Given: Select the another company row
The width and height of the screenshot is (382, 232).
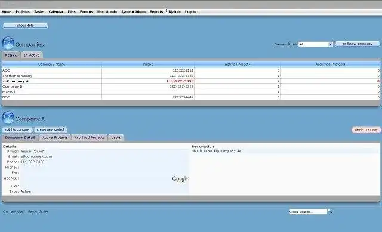Looking at the screenshot, I should coord(191,76).
